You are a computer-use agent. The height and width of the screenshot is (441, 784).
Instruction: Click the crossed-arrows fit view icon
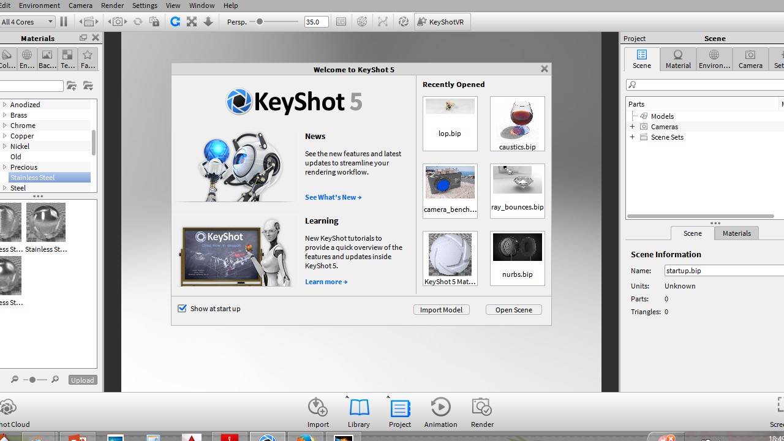pos(192,21)
